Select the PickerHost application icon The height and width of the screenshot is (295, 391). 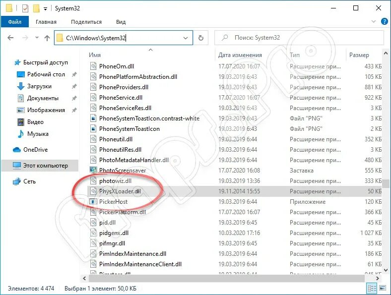[93, 201]
